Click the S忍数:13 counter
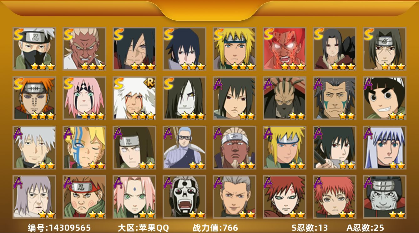Viewport: 419px width, 233px height. click(310, 228)
